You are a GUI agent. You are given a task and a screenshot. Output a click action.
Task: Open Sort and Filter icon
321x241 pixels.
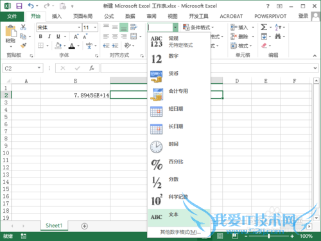(x=278, y=27)
